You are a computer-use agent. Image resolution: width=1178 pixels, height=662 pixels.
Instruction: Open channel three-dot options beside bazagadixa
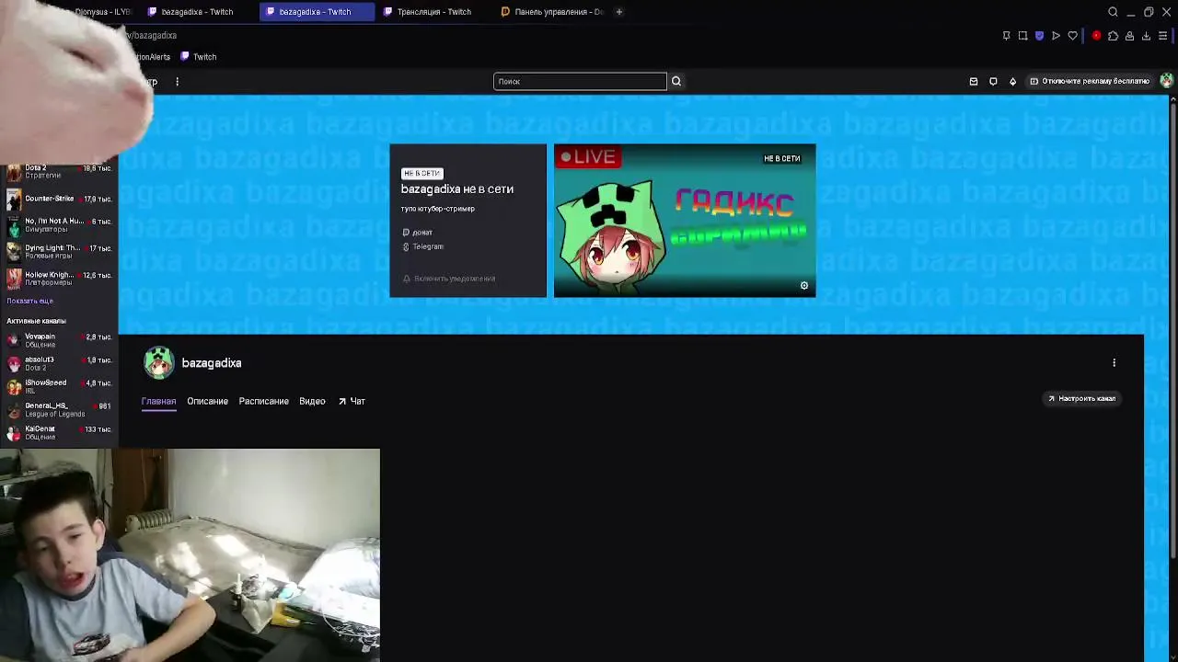[x=1114, y=363]
